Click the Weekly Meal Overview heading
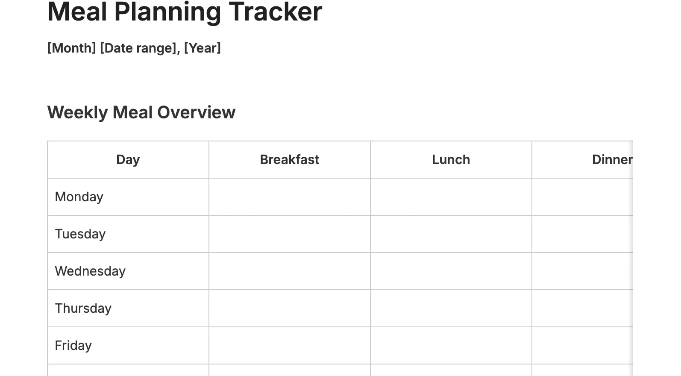 coord(141,112)
